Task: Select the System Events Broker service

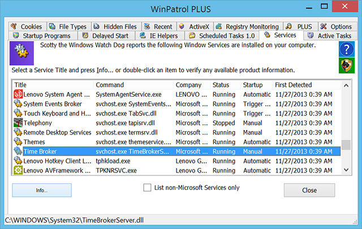Action: (53, 104)
